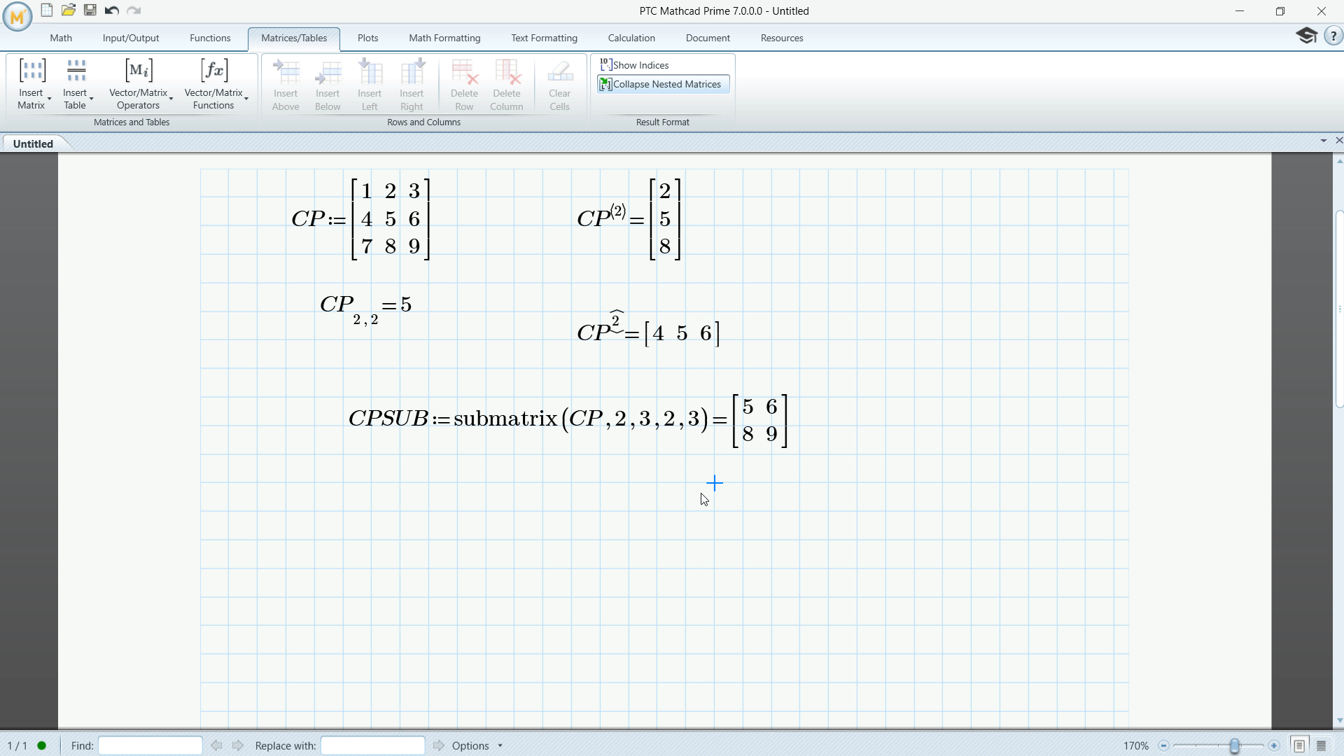Toggle Show Indices in Result Format

coord(634,64)
